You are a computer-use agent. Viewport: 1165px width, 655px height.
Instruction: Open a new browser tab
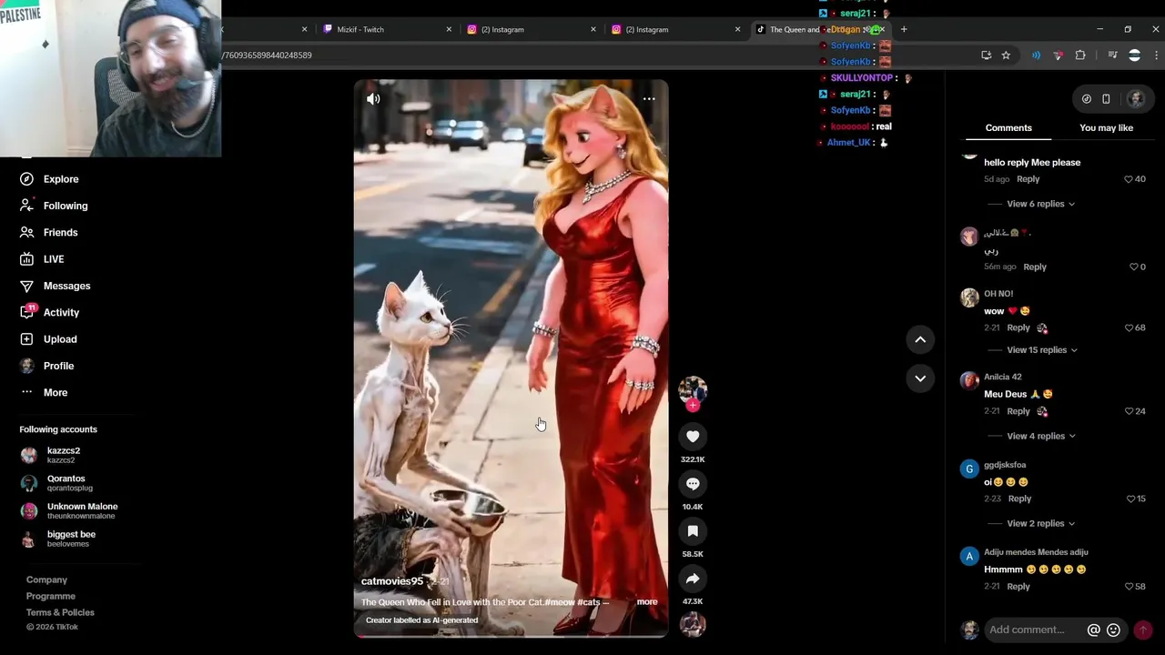pos(904,29)
